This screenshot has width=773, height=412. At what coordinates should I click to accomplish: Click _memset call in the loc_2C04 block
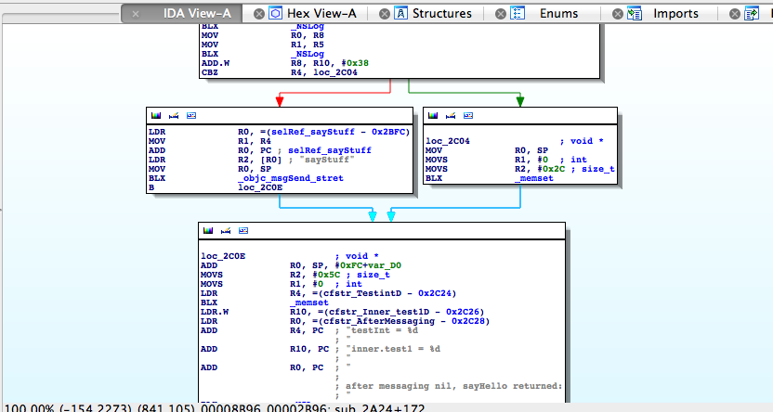click(534, 178)
